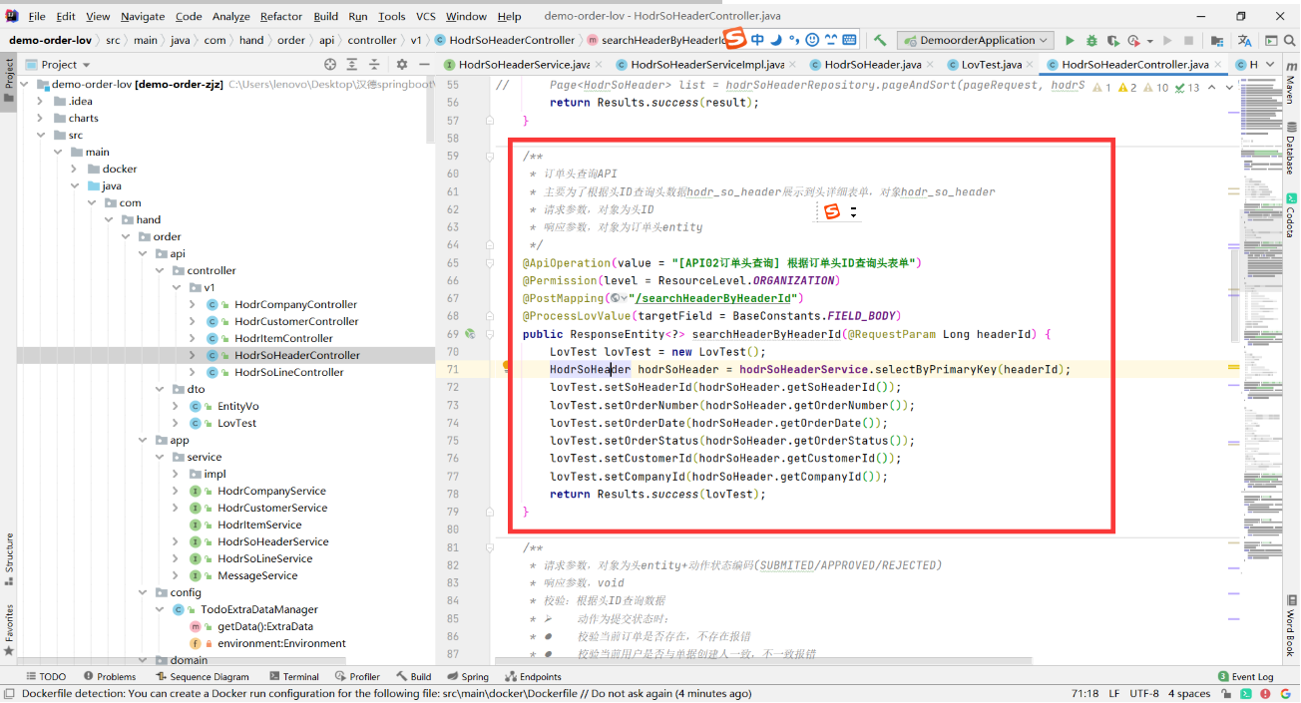Close the LovTest.java editor tab

[x=1030, y=65]
